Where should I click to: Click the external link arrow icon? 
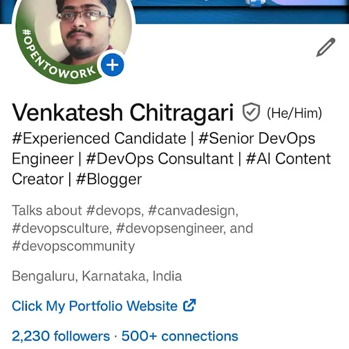[x=189, y=305]
